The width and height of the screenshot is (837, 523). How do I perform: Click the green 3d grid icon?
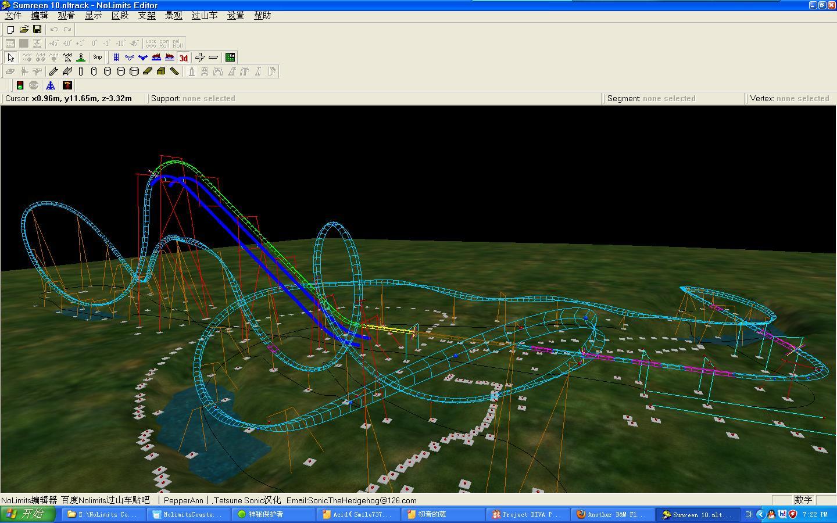tap(230, 57)
